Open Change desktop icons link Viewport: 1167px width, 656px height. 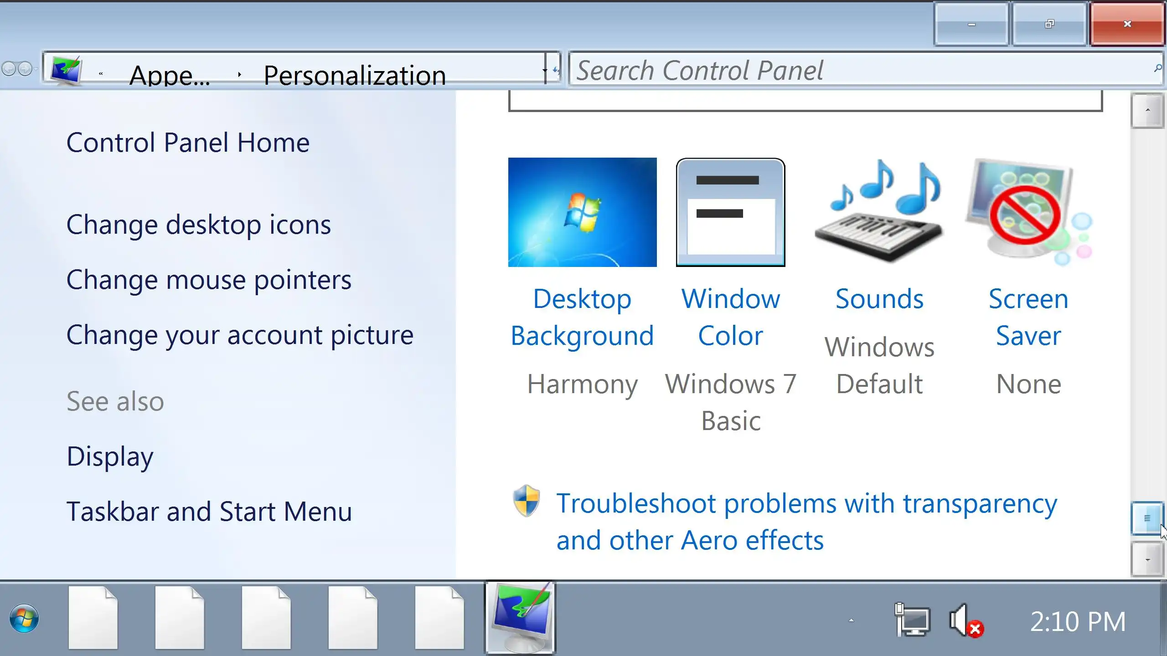pos(198,225)
